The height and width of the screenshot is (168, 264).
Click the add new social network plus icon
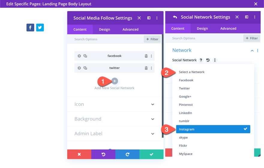[115, 81]
